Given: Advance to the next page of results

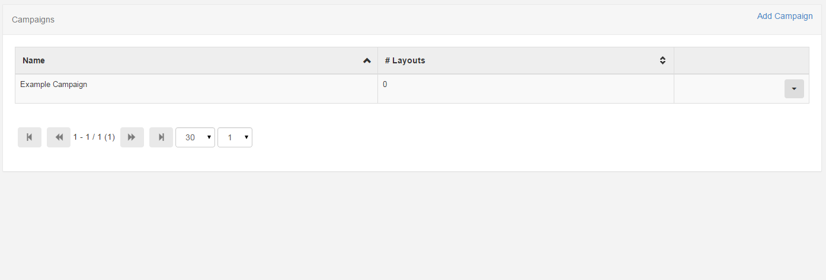Looking at the screenshot, I should [x=132, y=137].
